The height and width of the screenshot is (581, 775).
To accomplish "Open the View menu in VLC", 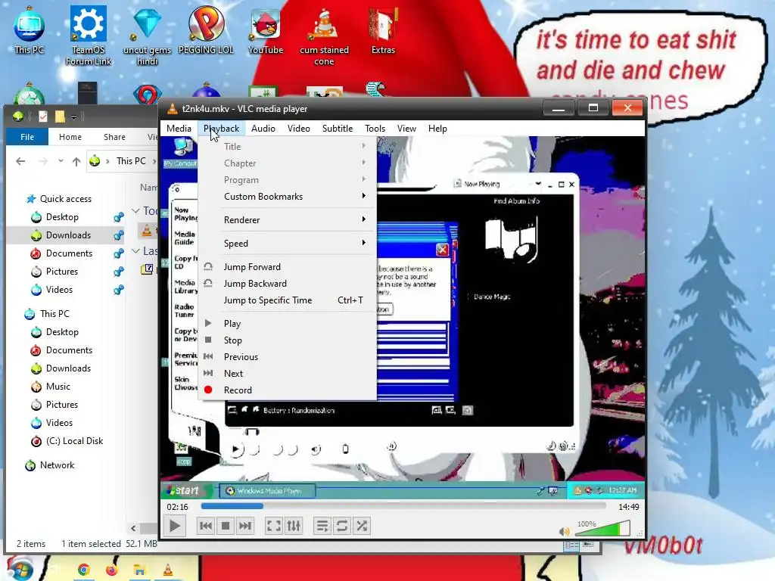I will (x=406, y=129).
